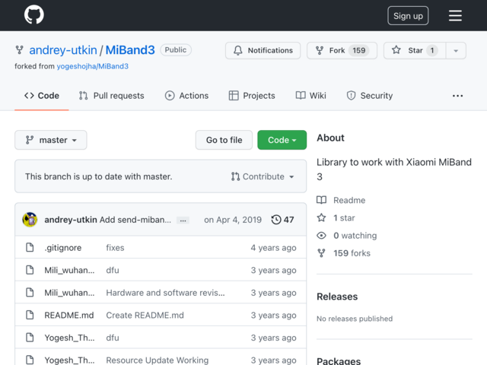Show more repository tabs via ellipsis
Screen dimensions: 487x365
coord(457,96)
